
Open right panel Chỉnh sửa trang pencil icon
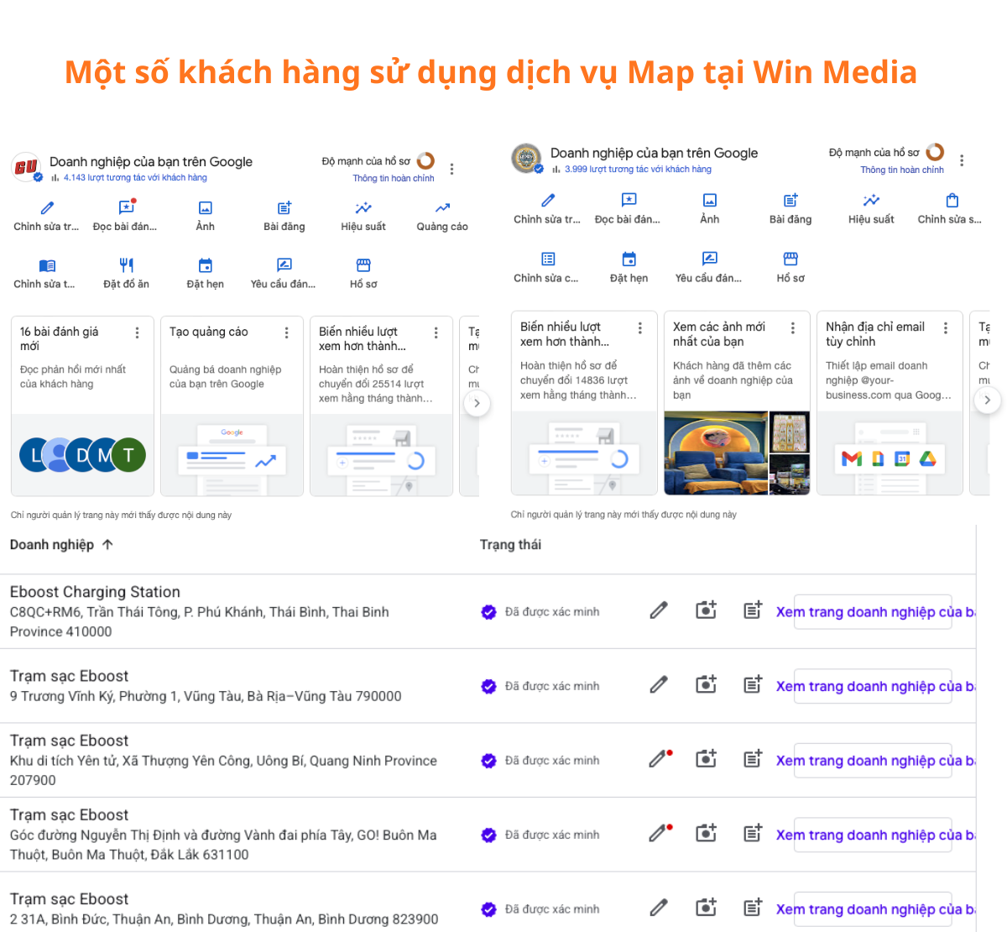[x=548, y=200]
